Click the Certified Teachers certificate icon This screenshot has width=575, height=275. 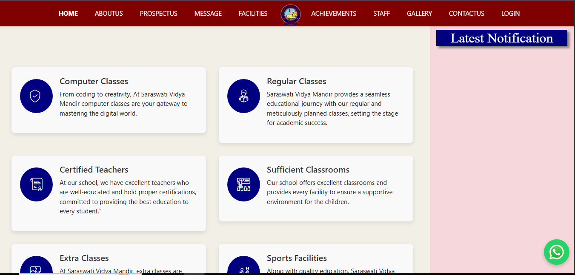point(36,184)
